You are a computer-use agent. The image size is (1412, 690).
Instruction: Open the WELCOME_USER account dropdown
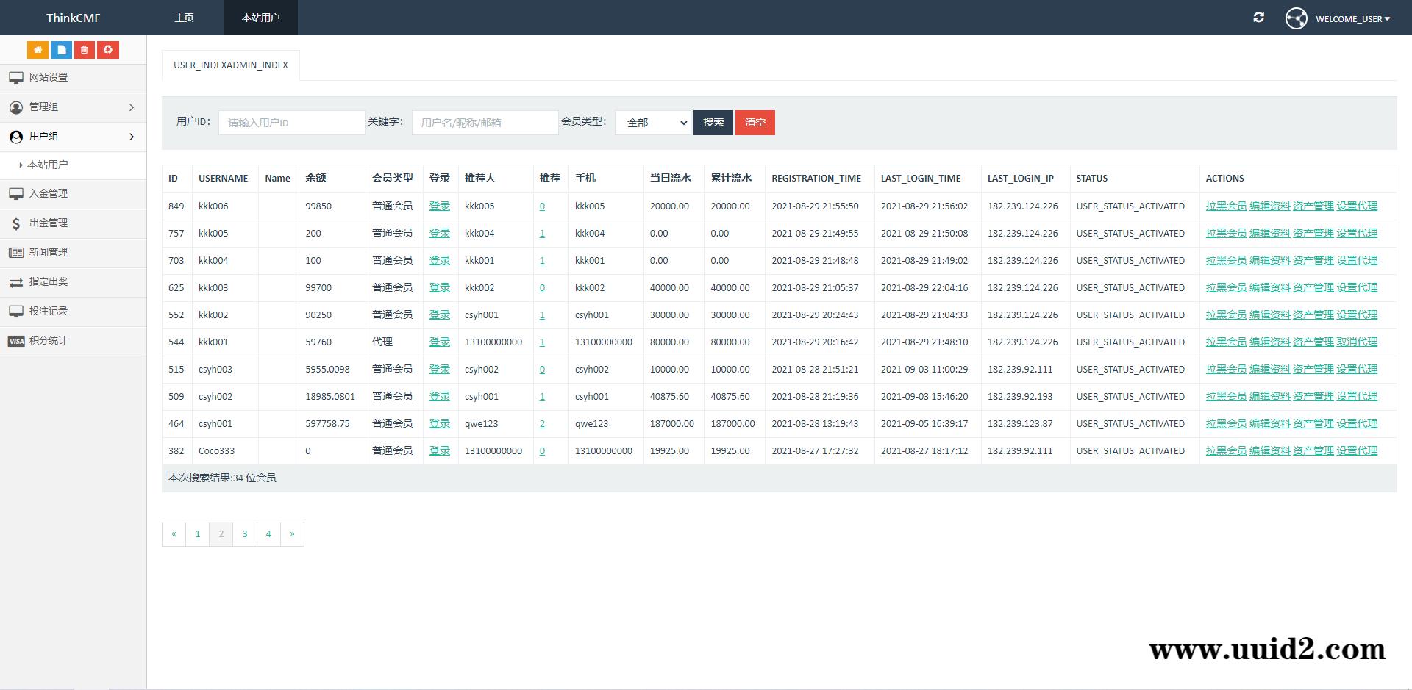(x=1352, y=19)
